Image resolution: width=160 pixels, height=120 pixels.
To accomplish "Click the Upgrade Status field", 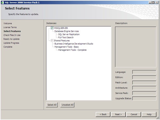I will pyautogui.click(x=144, y=98).
